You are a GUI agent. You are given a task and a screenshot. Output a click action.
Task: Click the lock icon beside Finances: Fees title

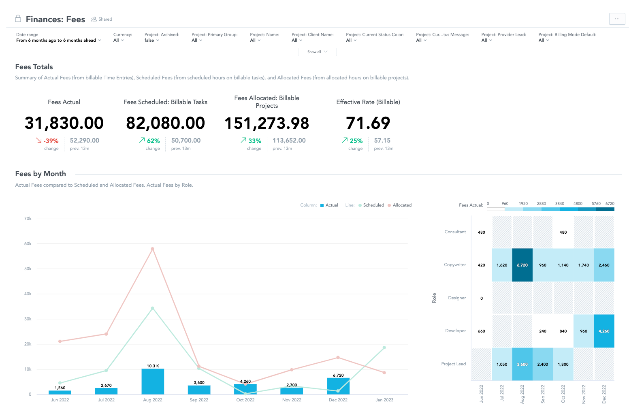tap(18, 19)
